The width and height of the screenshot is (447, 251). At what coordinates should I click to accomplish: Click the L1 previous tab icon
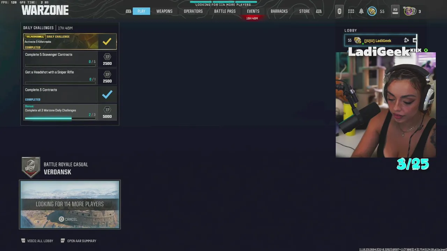[x=129, y=11]
